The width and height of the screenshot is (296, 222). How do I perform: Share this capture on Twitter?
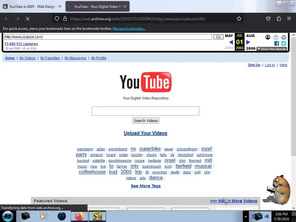(x=284, y=43)
